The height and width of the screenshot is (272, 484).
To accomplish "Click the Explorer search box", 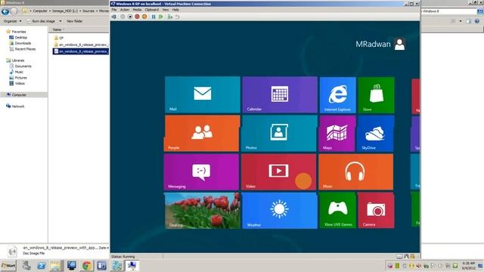I will (448, 11).
